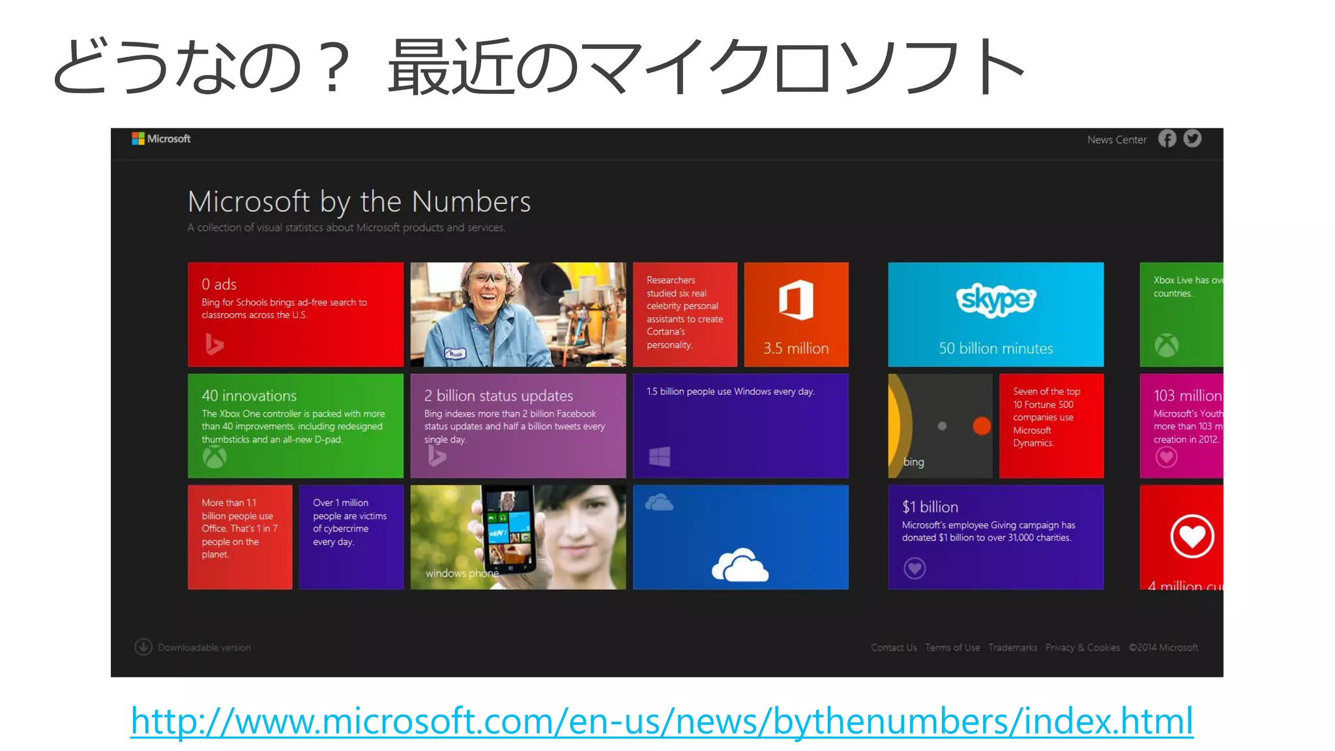This screenshot has height=751, width=1335.
Task: Open the bythenumbers URL below the screenshot
Action: pyautogui.click(x=661, y=721)
